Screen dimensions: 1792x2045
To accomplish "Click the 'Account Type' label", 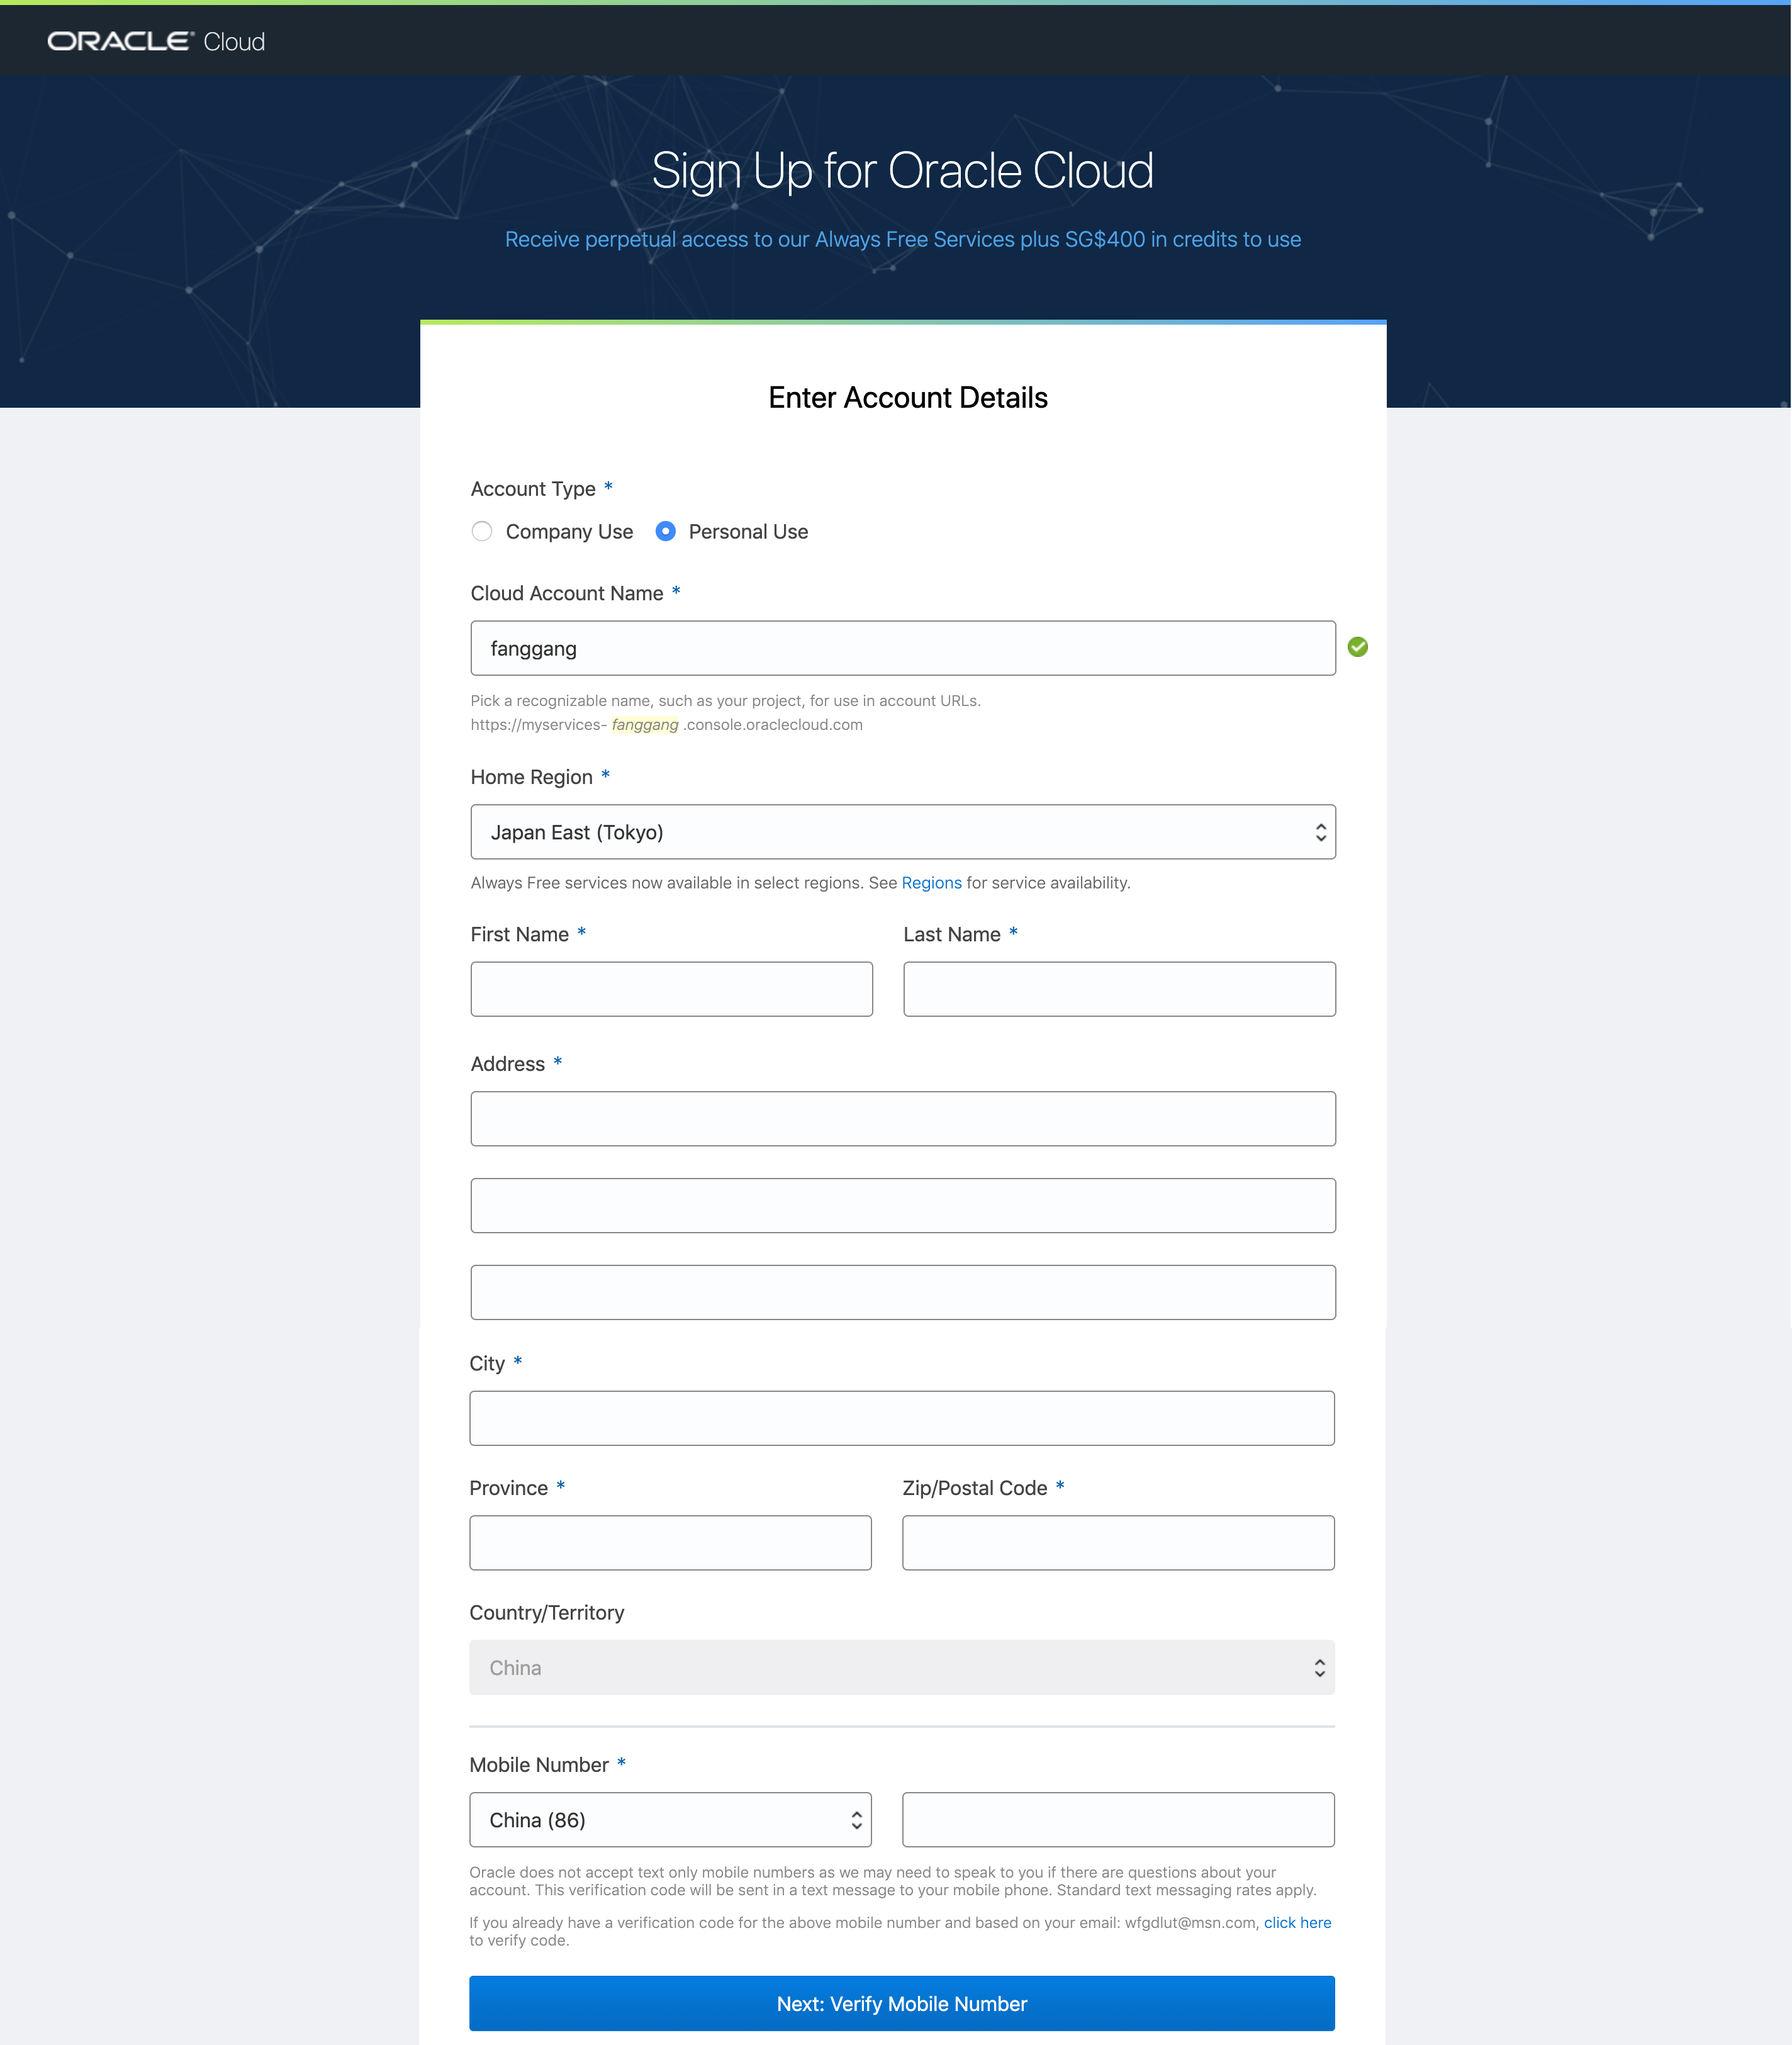I will (x=533, y=489).
